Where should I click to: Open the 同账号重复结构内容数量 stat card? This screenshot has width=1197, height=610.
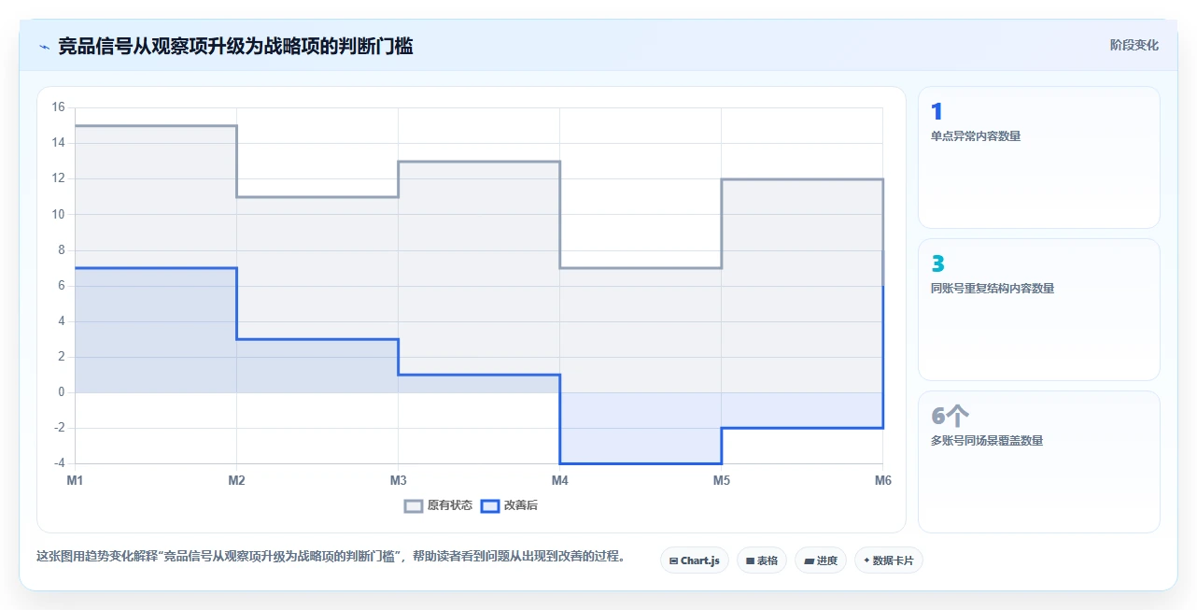(x=1039, y=309)
